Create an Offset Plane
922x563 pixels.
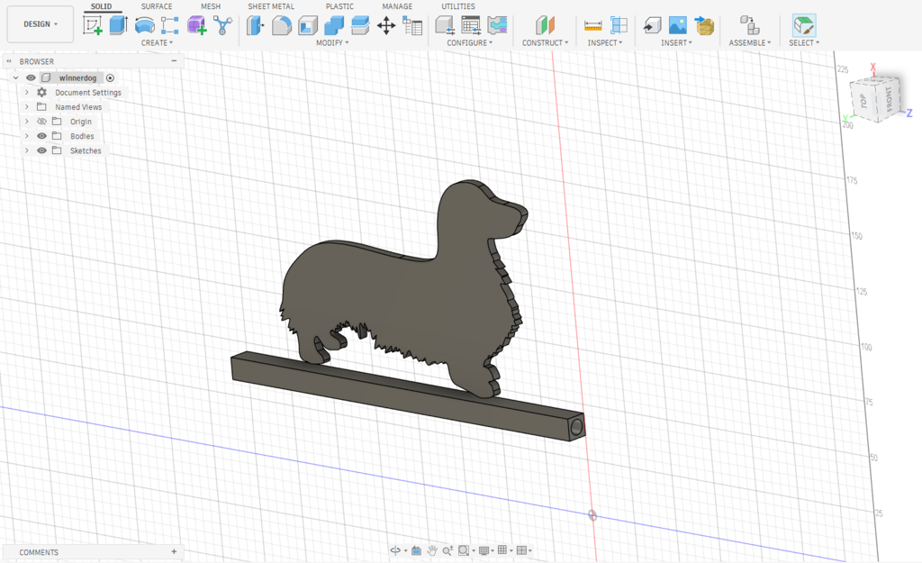[545, 25]
